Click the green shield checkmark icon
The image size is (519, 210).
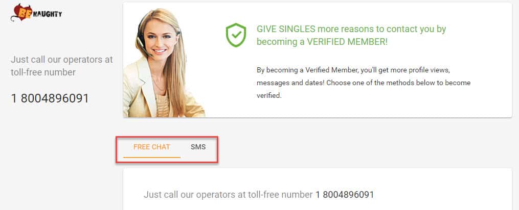236,35
